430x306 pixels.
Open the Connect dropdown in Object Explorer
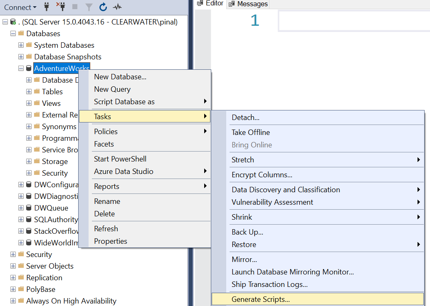[20, 7]
